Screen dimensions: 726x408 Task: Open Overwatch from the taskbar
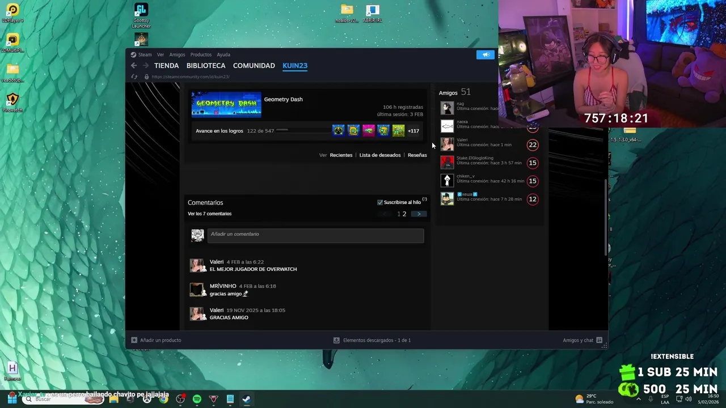(147, 399)
